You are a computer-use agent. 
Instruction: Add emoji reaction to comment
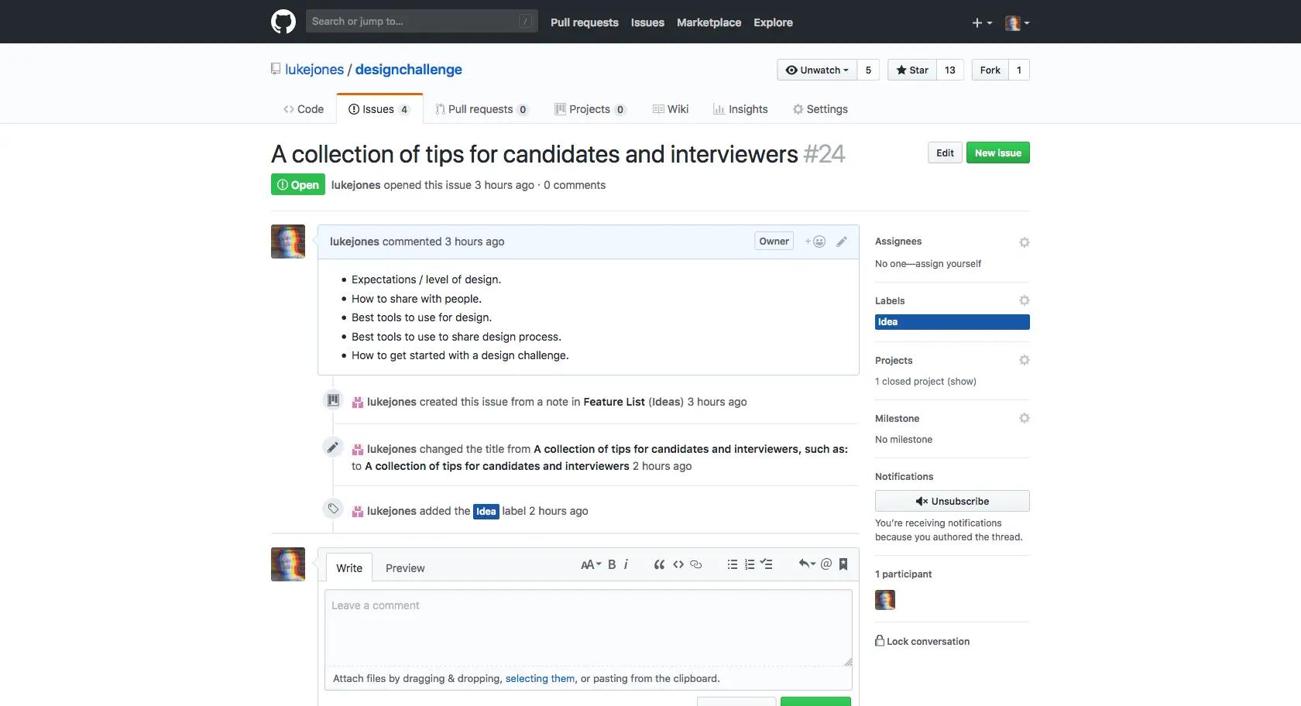click(815, 242)
